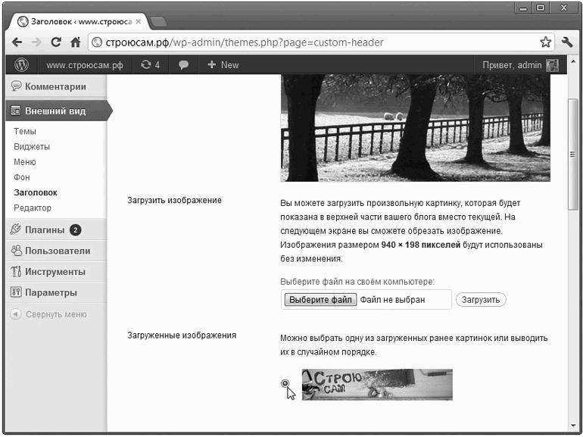Click the browser forward arrow
This screenshot has height=437, width=583.
click(36, 42)
